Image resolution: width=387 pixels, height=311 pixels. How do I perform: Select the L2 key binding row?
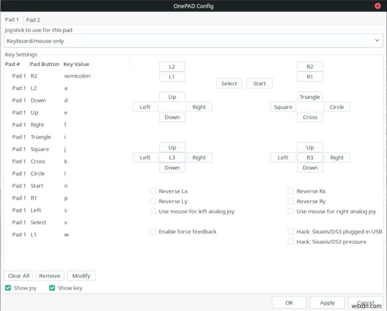67,88
